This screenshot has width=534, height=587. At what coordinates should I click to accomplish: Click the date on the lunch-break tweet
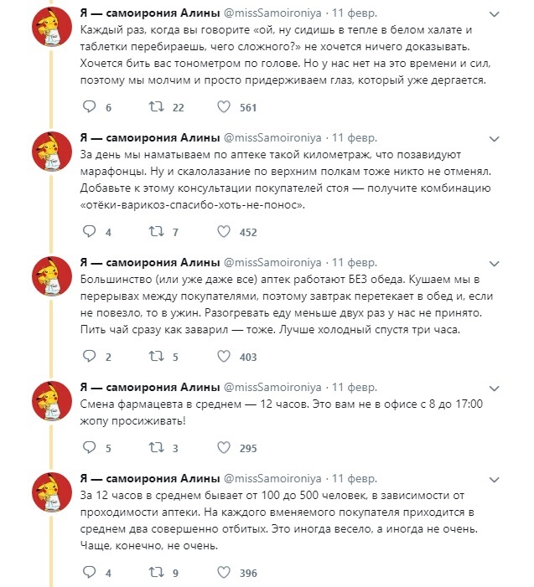(x=355, y=262)
